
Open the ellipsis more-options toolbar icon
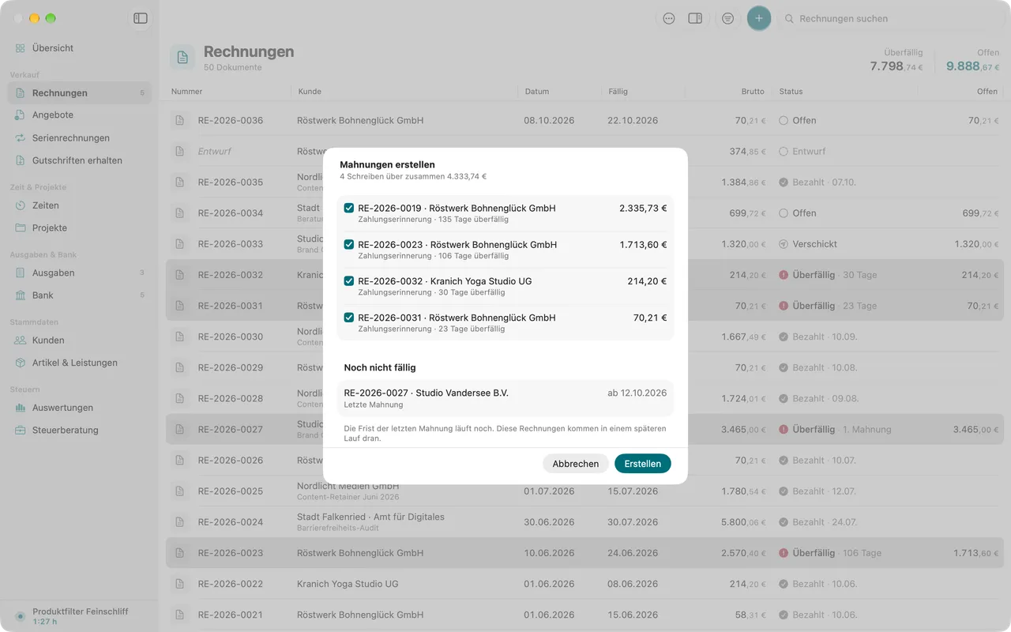coord(669,18)
